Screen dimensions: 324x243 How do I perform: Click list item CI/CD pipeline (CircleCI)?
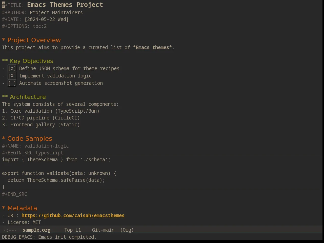coord(41,118)
